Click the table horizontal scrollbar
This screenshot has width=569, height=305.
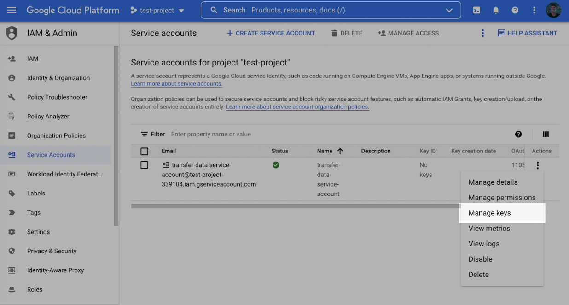(296, 206)
